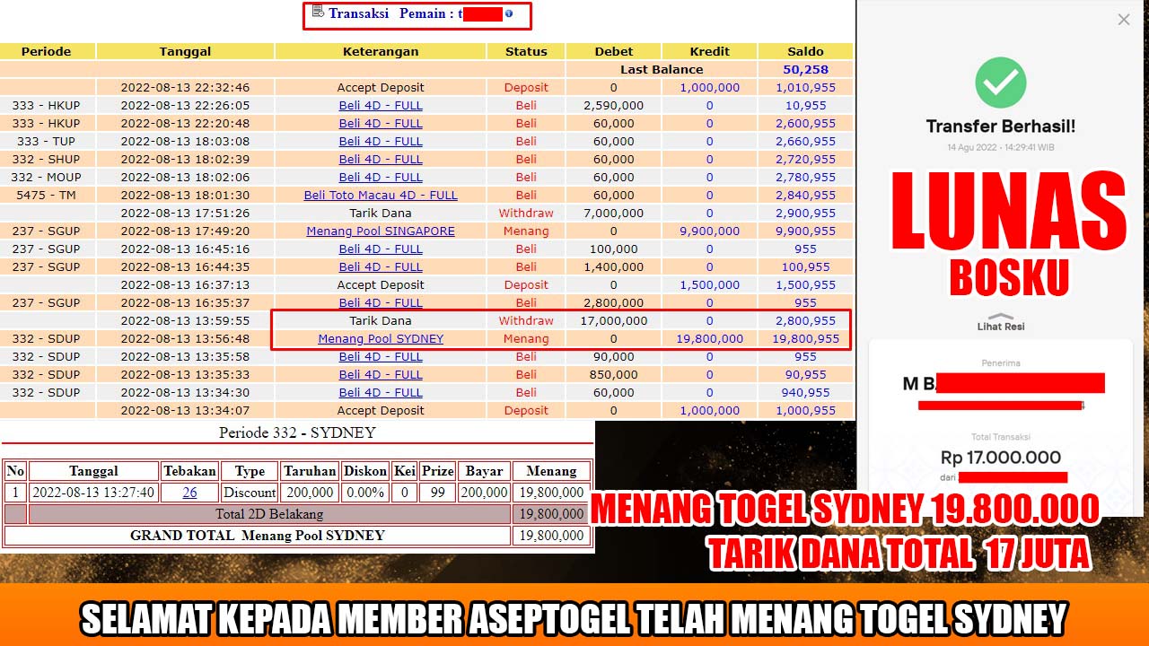
Task: Click the green Transfer Berhasil checkmark icon
Action: (1000, 82)
